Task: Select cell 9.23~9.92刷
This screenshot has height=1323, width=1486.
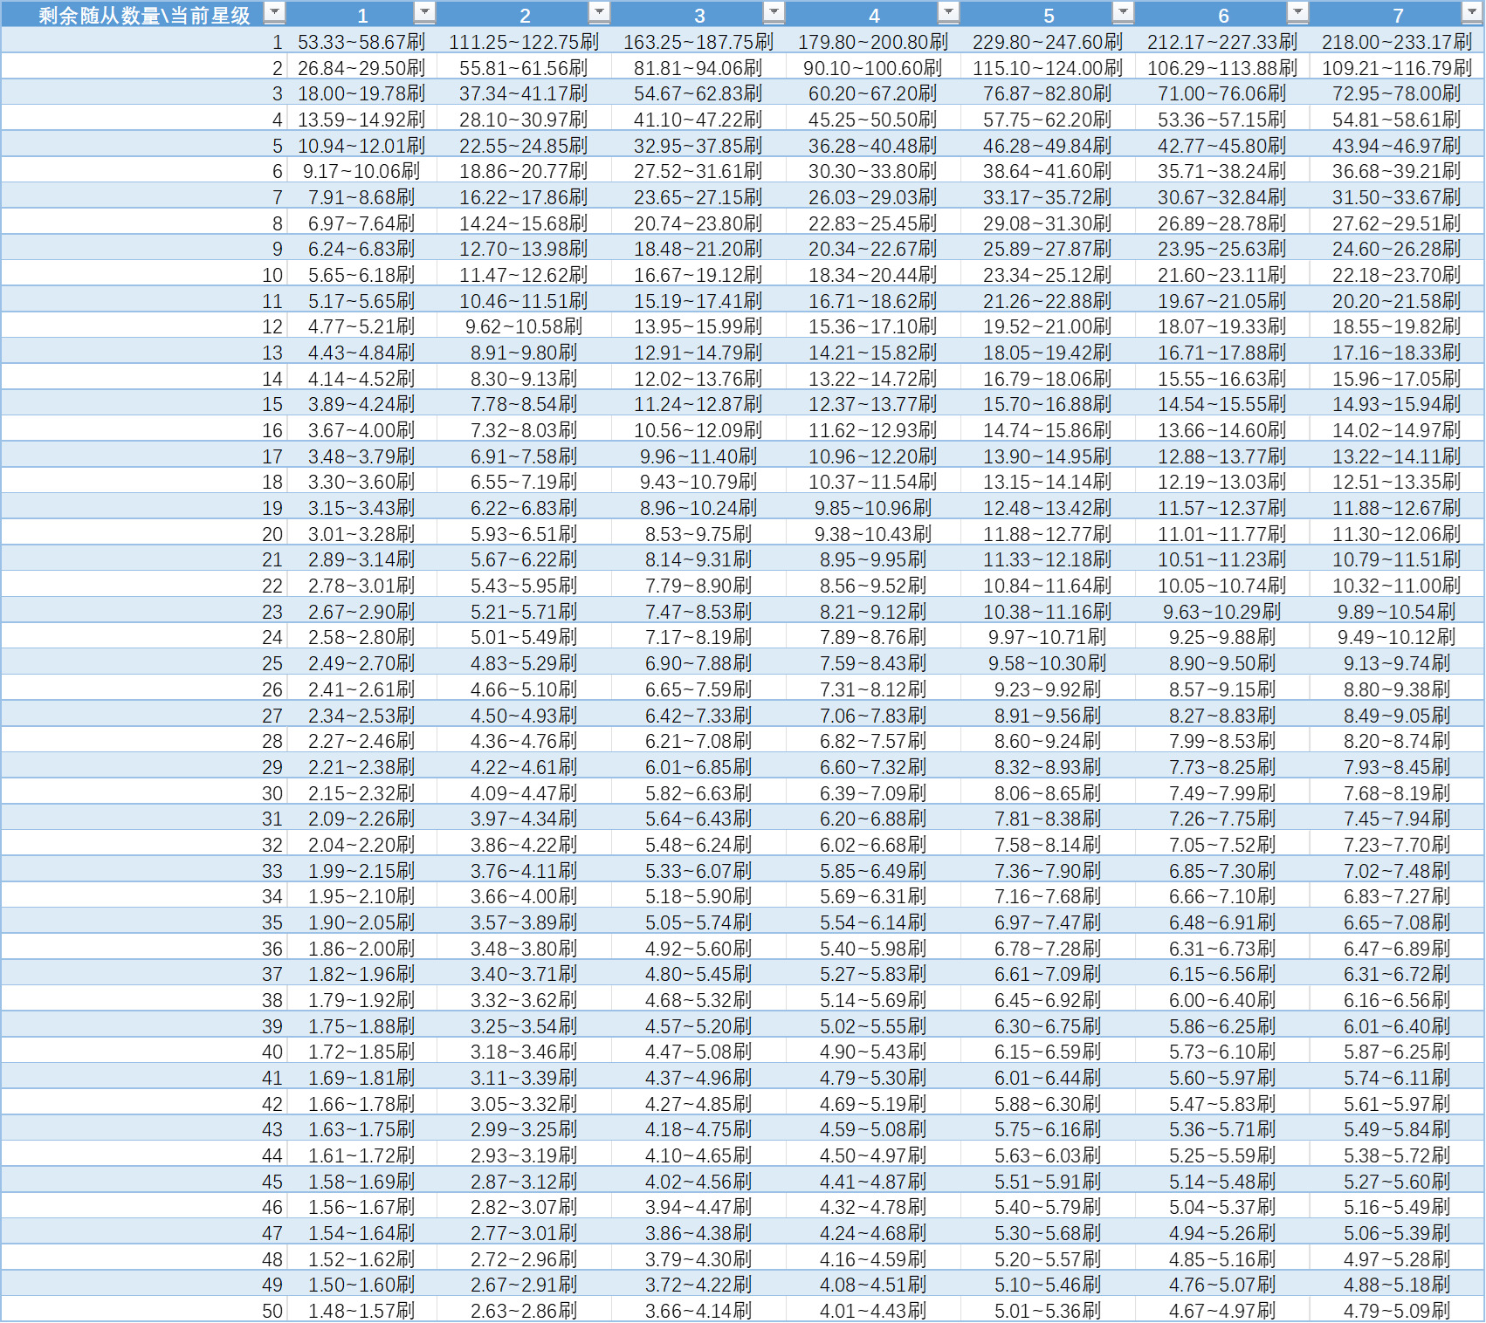Action: (1048, 689)
